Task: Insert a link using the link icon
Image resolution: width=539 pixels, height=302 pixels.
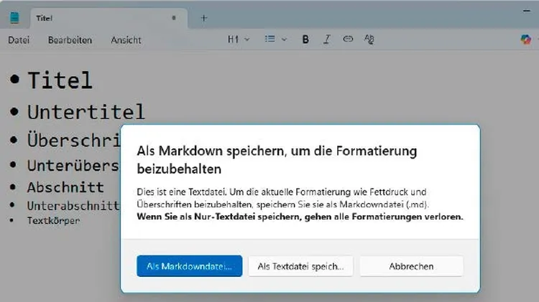Action: (x=348, y=39)
